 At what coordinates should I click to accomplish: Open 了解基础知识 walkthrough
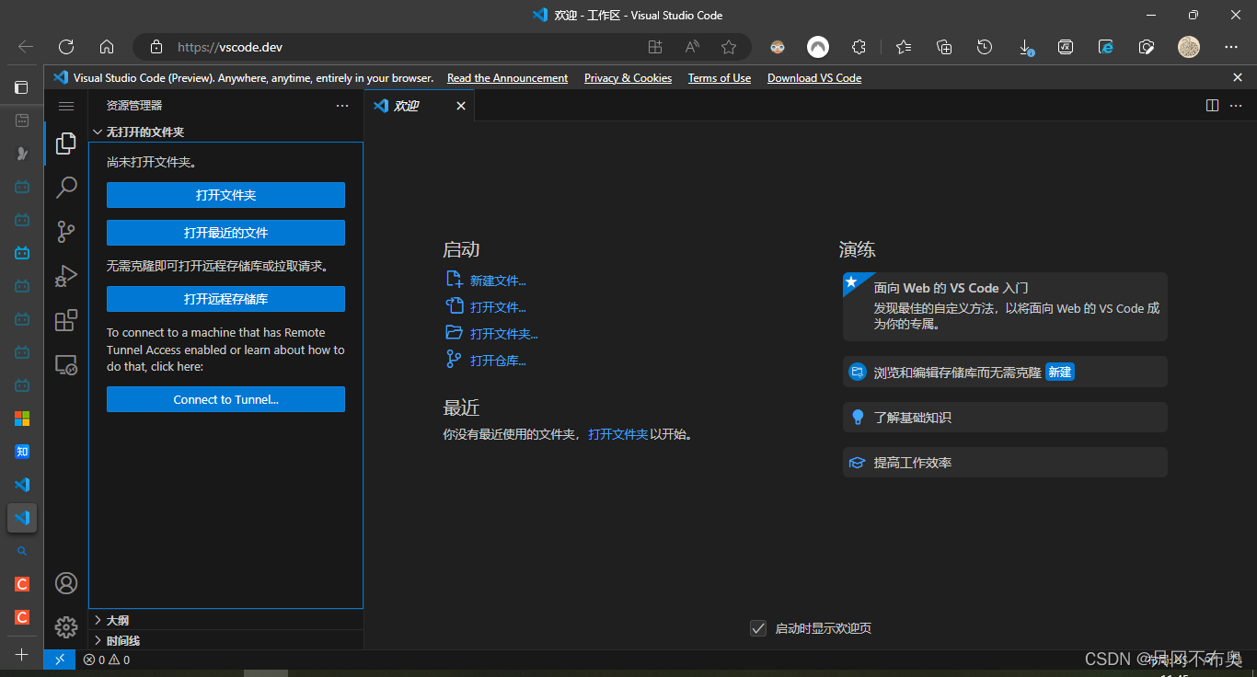click(x=1005, y=418)
